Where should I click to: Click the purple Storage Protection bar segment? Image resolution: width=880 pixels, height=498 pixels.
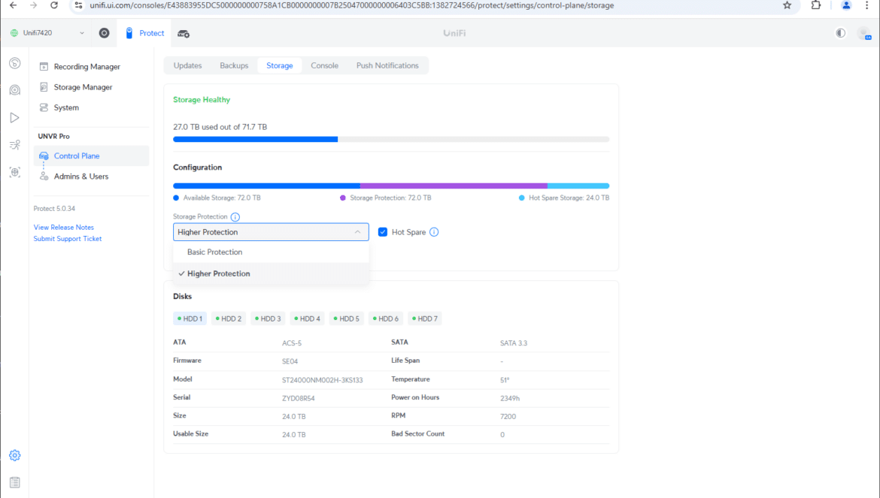pyautogui.click(x=454, y=186)
